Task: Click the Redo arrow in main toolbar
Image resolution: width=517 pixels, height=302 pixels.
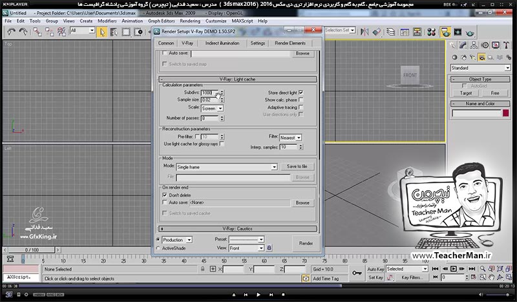Action: click(x=23, y=32)
